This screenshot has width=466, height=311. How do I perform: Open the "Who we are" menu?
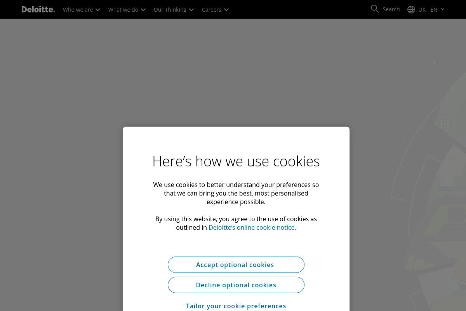click(x=77, y=9)
